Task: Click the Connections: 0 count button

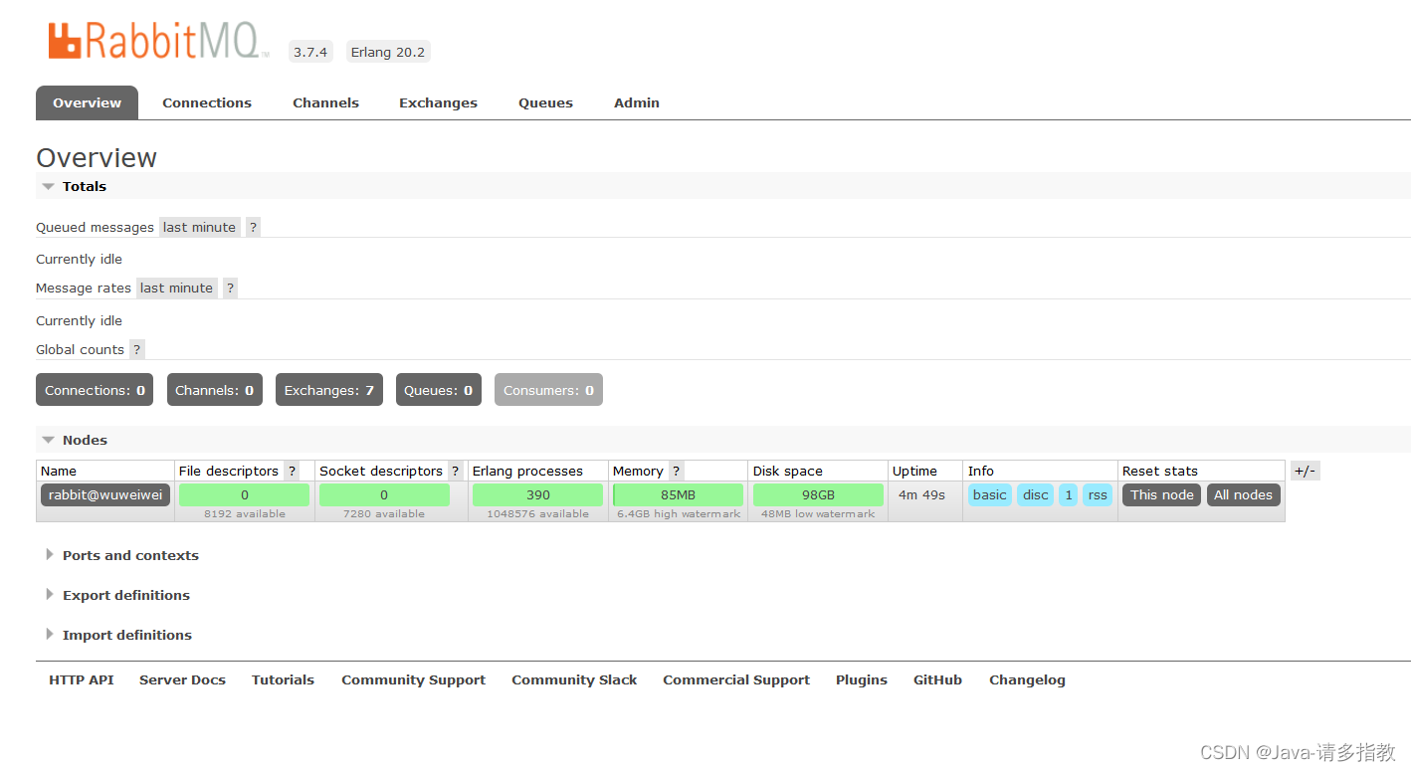Action: (x=95, y=390)
